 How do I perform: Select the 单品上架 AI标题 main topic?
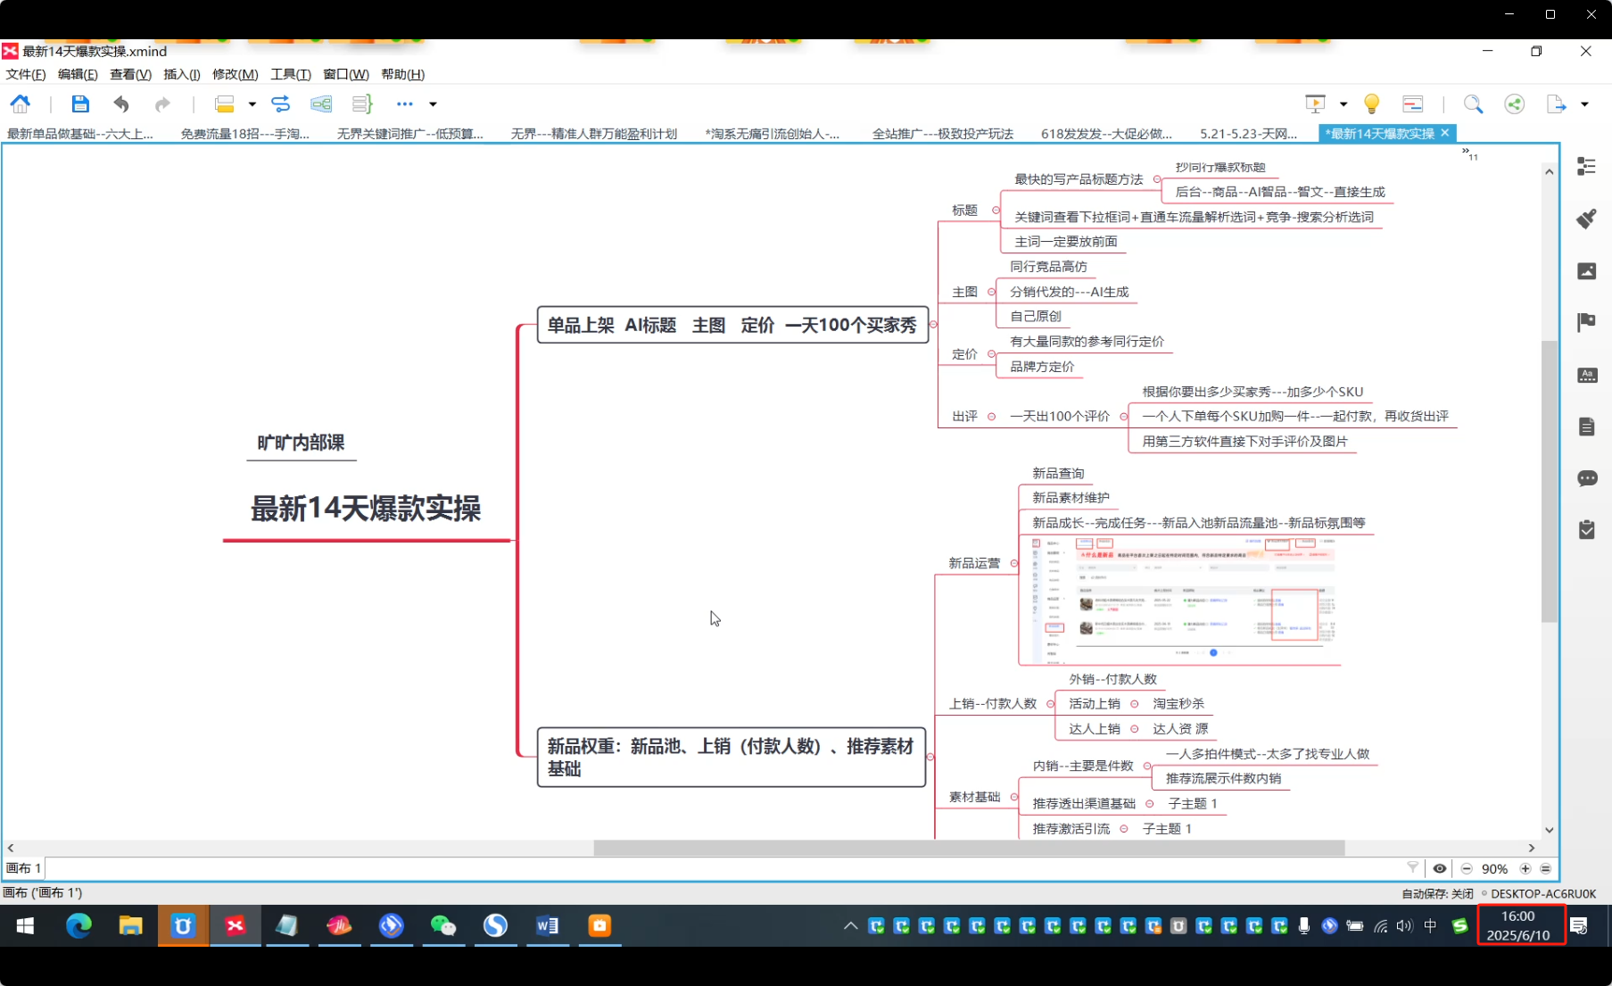pos(732,325)
